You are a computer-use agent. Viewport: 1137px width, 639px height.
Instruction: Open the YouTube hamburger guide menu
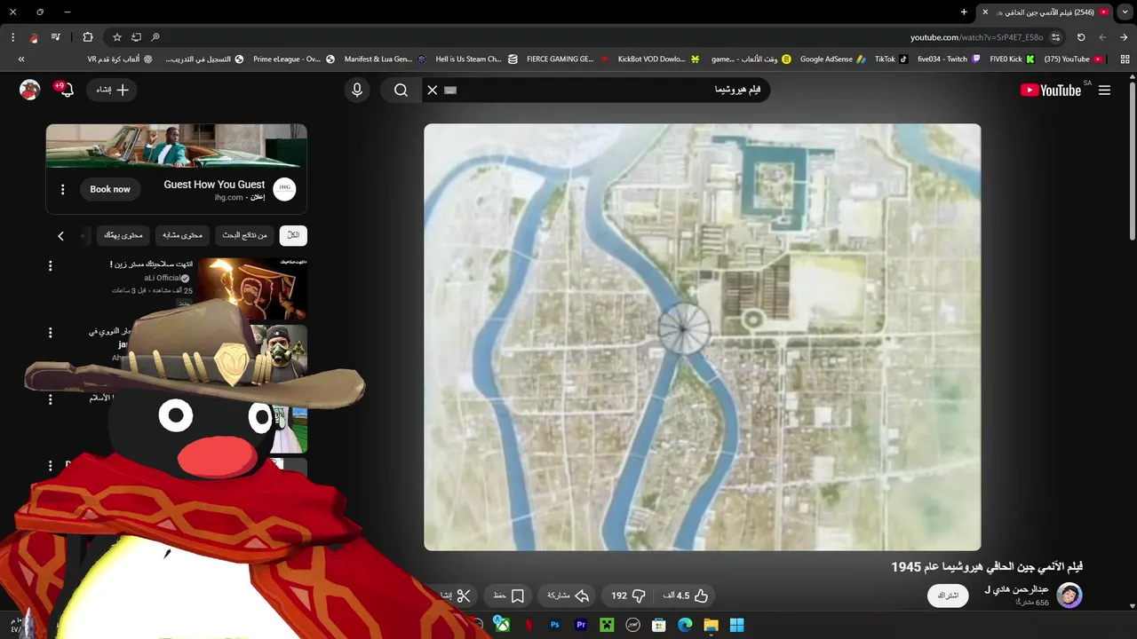click(x=1104, y=90)
